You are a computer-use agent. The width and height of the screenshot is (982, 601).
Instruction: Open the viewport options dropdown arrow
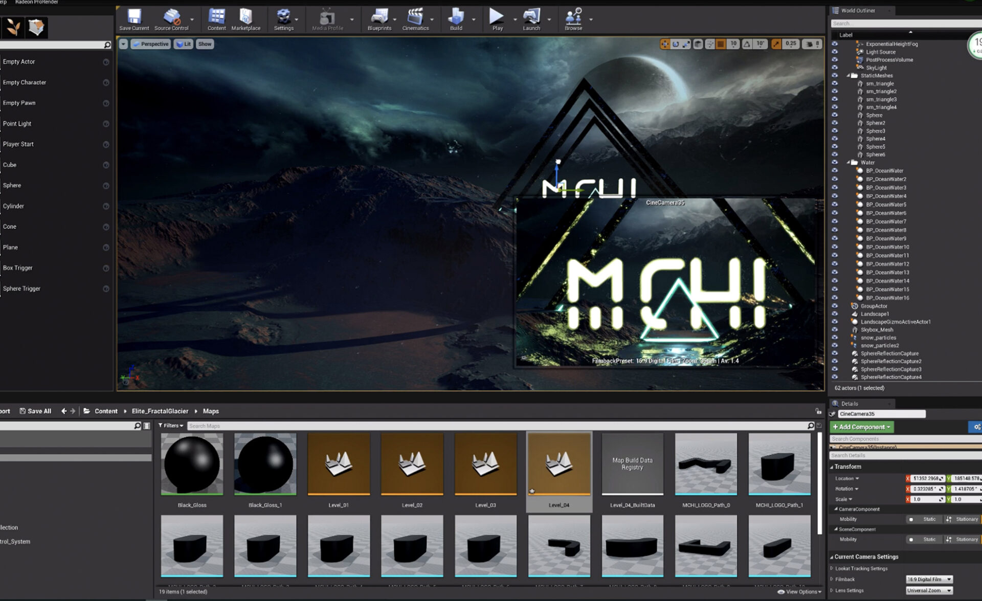click(x=123, y=44)
